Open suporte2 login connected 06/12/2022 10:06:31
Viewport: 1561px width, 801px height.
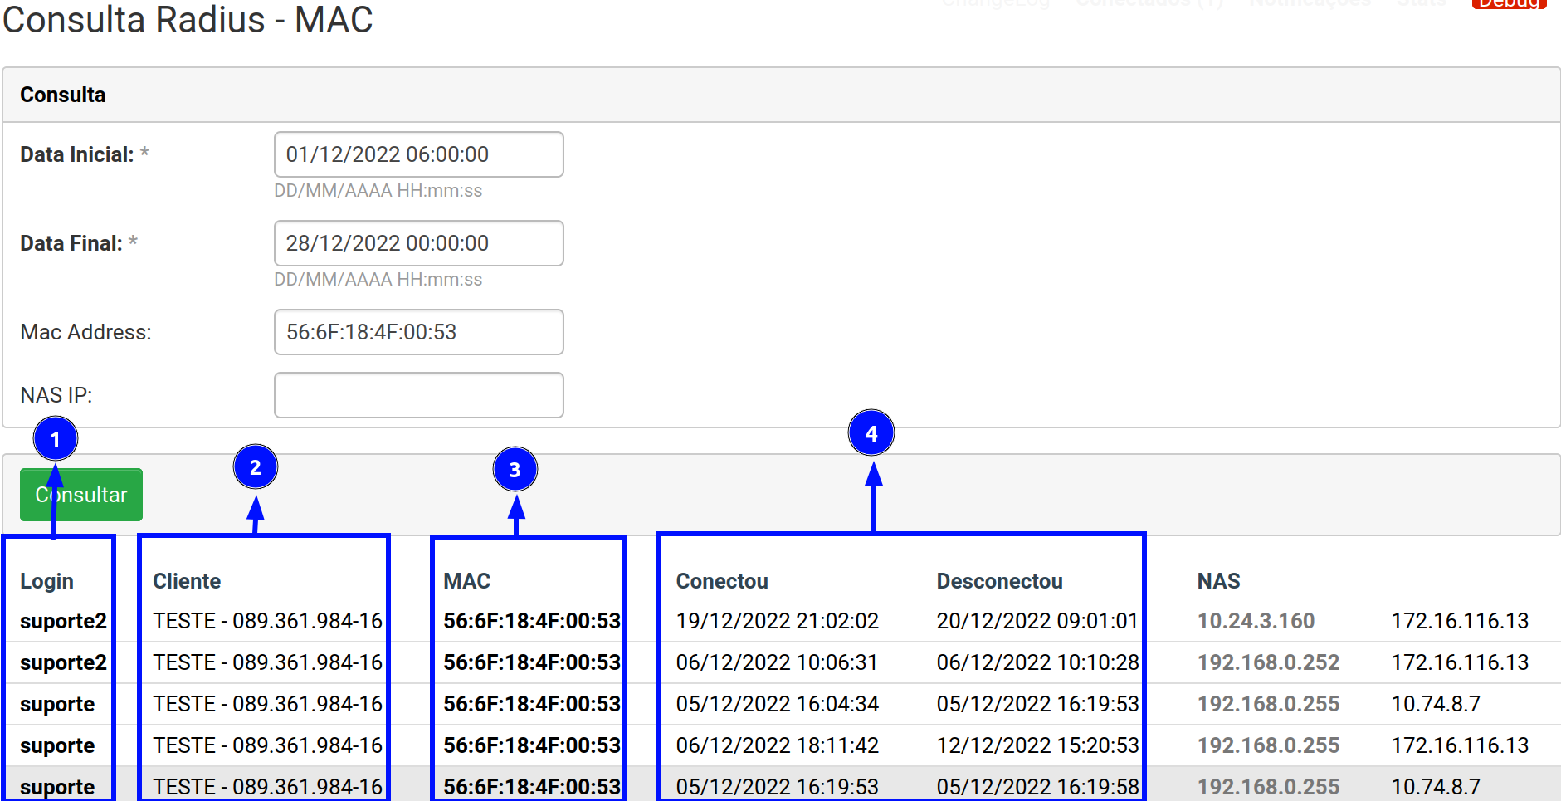63,662
